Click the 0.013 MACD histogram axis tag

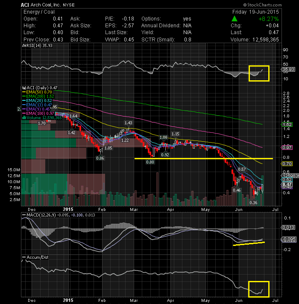coord(288,228)
